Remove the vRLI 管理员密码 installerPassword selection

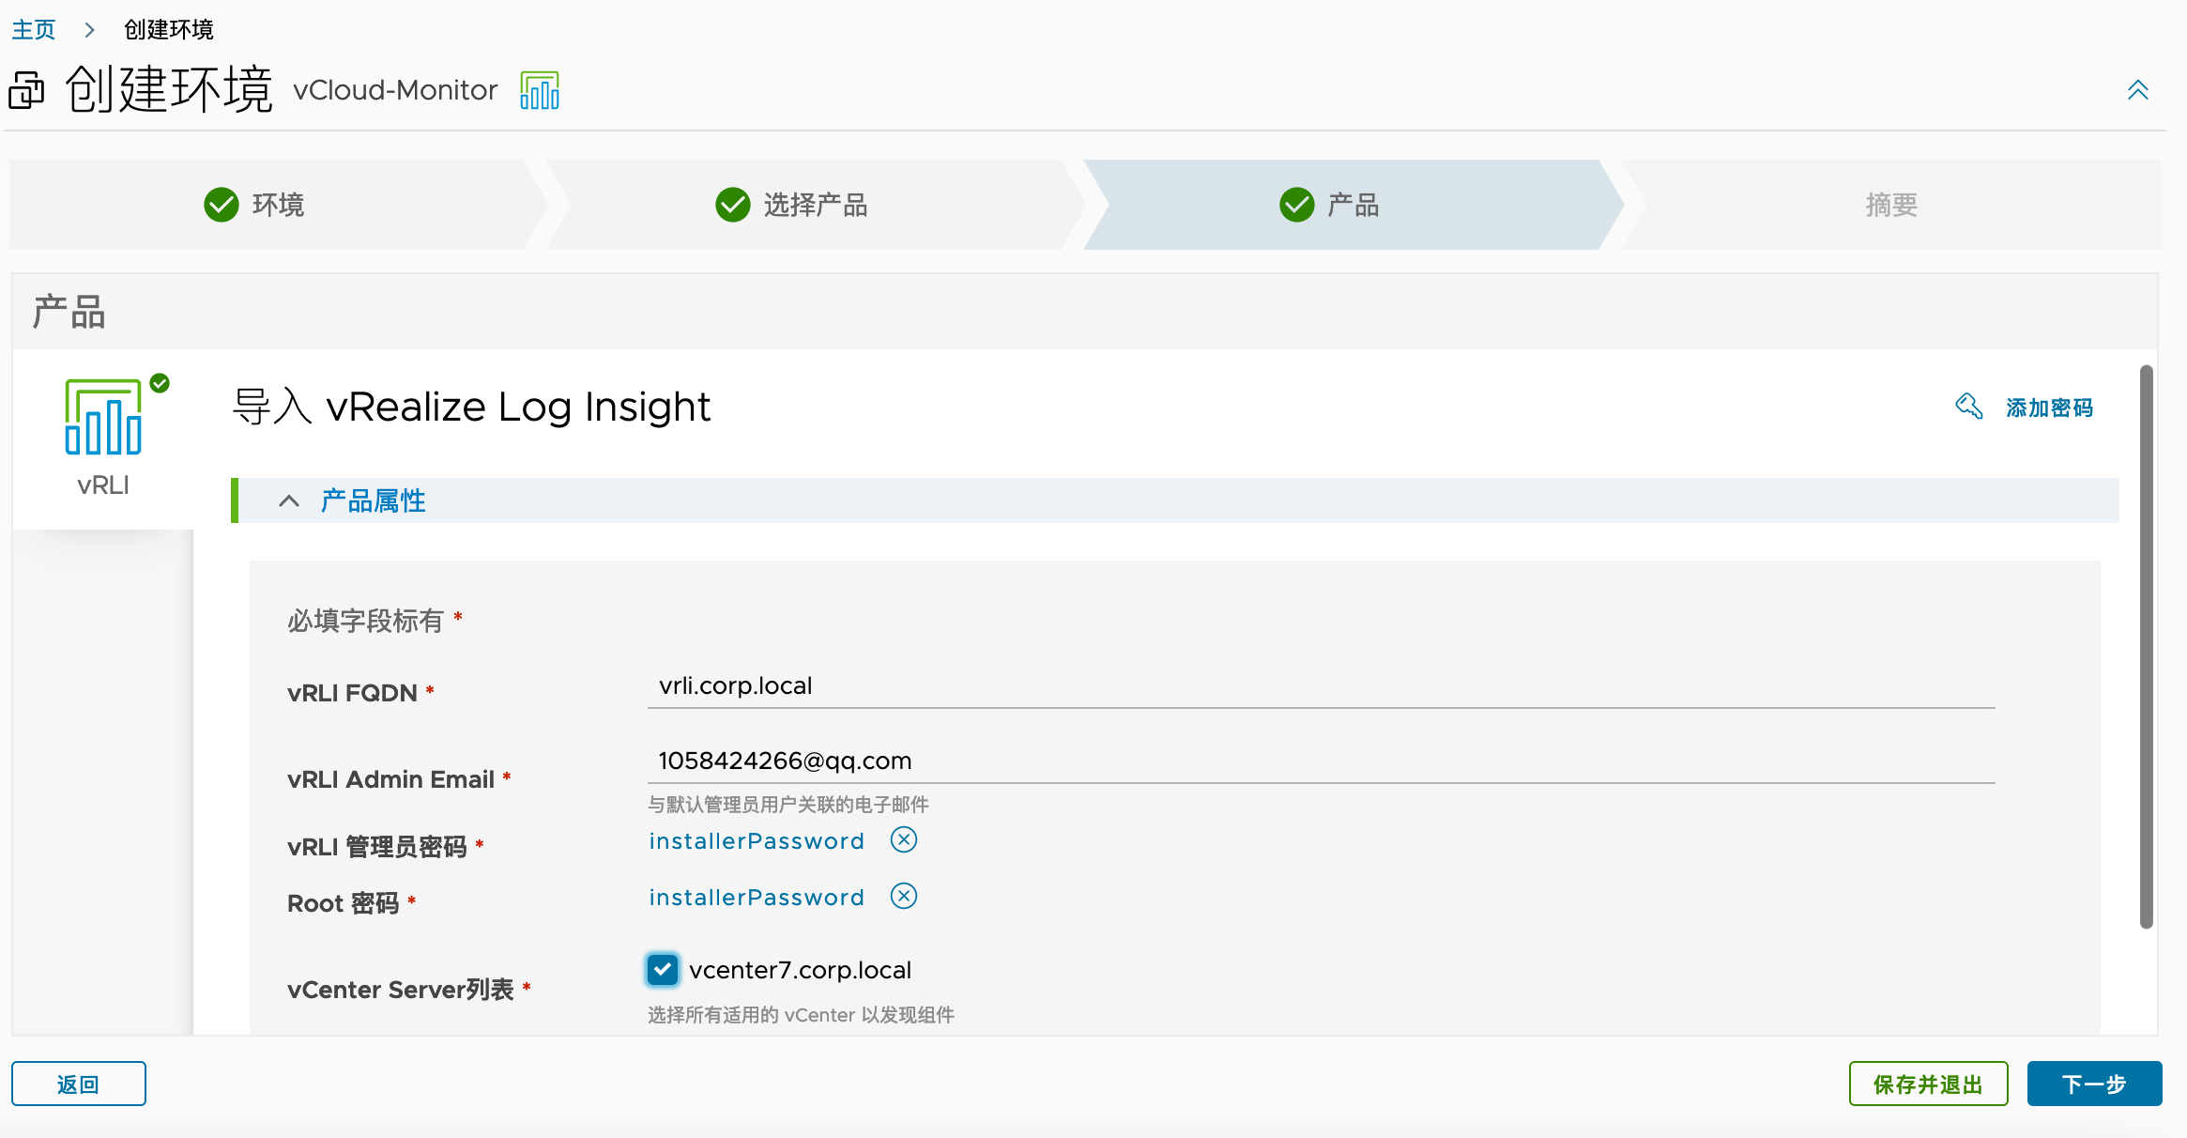coord(904,839)
